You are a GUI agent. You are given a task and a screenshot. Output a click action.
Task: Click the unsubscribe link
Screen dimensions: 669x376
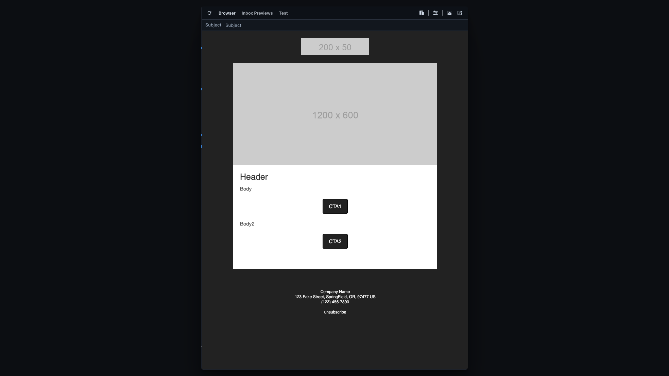335,312
